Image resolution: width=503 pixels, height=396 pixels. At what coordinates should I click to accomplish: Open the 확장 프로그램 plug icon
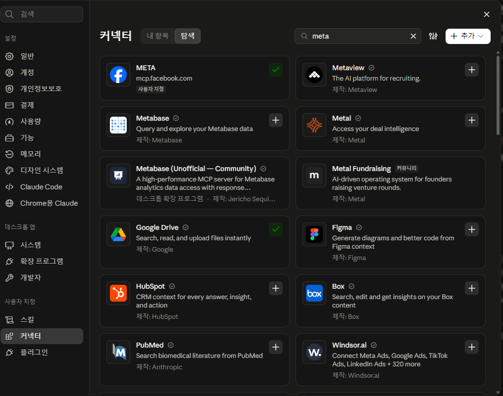(9, 262)
